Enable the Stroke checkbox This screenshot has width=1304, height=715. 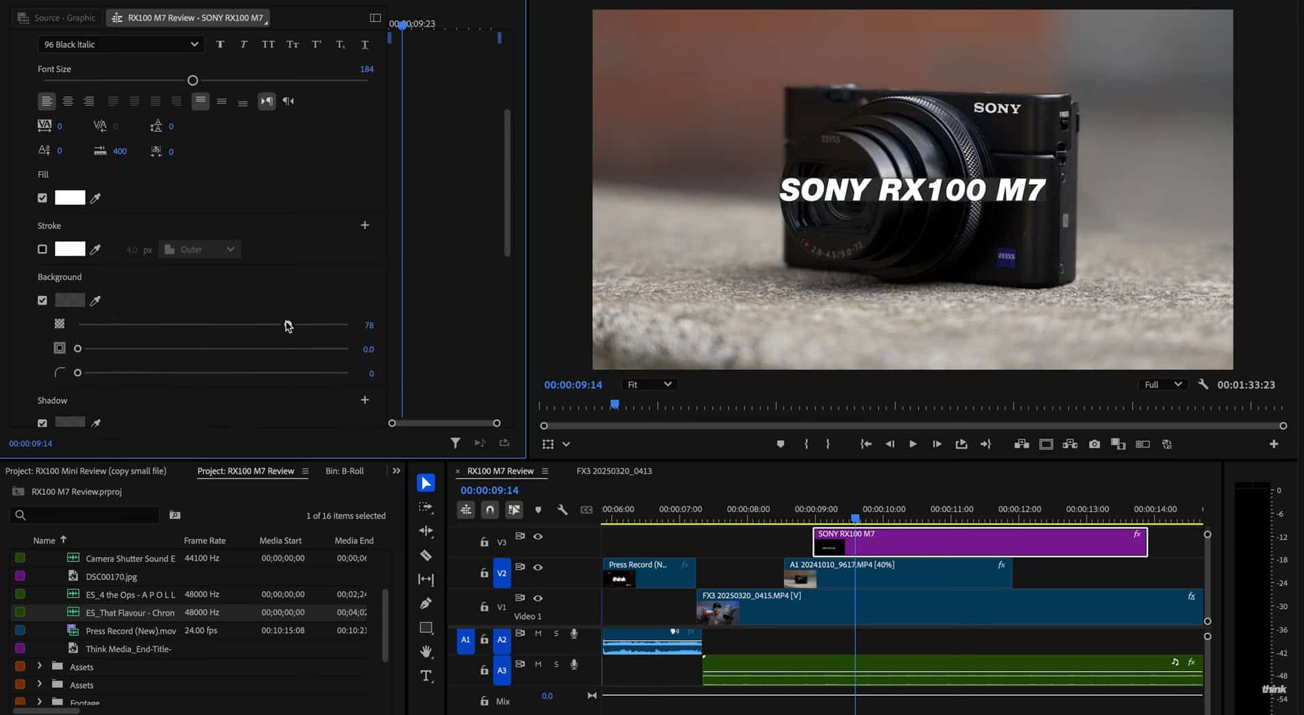point(42,249)
